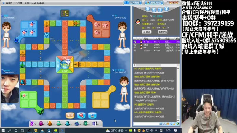Click the green plane on left middle row

(x=23, y=65)
